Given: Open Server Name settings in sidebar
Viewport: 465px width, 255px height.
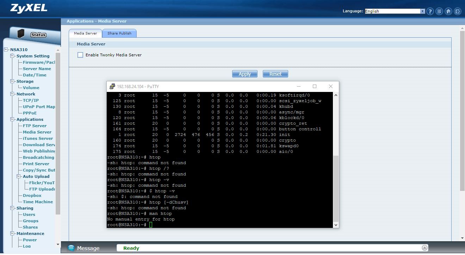Looking at the screenshot, I should tap(37, 69).
